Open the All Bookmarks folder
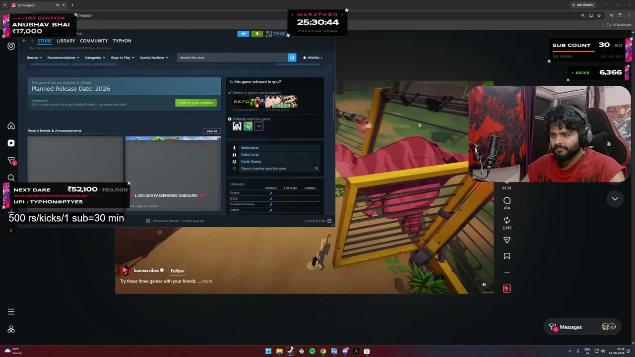Viewport: 635px width, 357px height. point(620,25)
